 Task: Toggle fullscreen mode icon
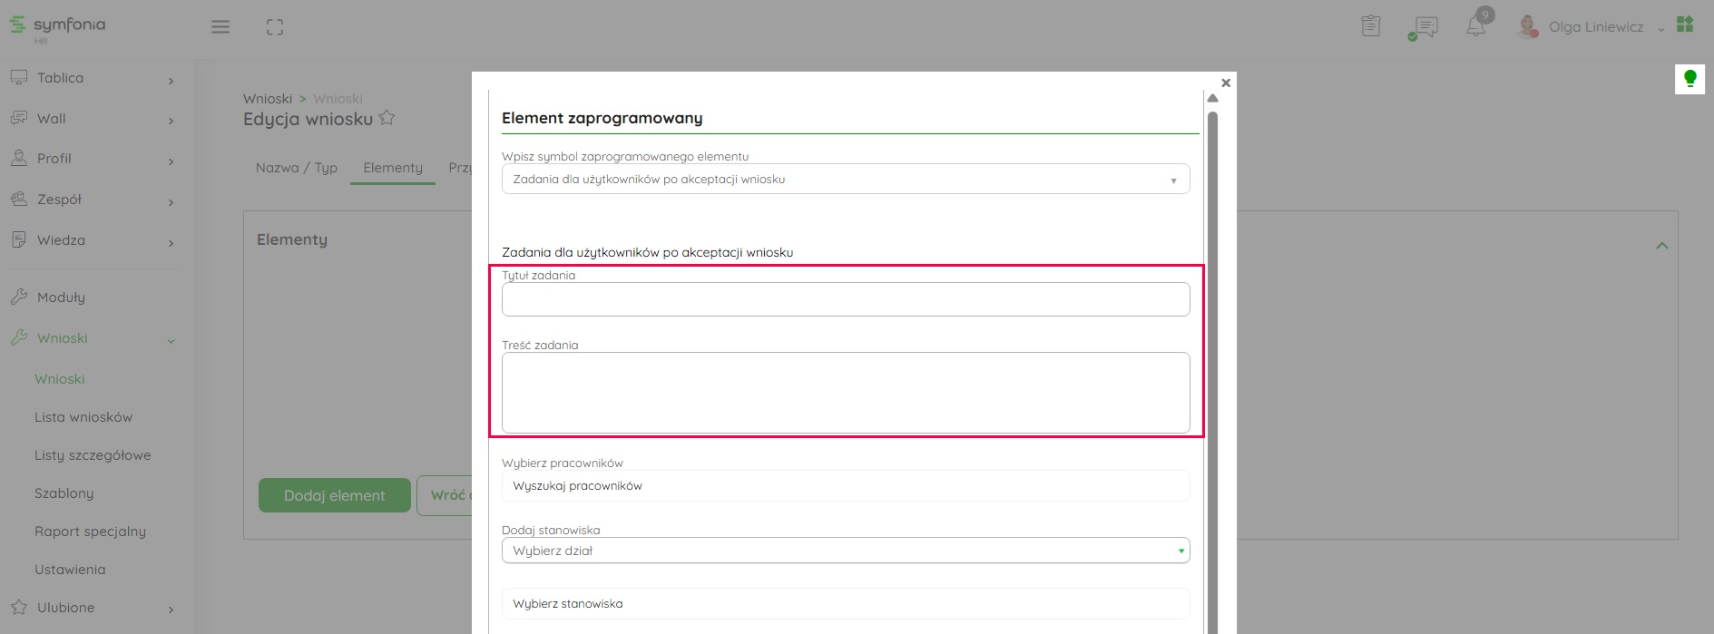pos(275,27)
